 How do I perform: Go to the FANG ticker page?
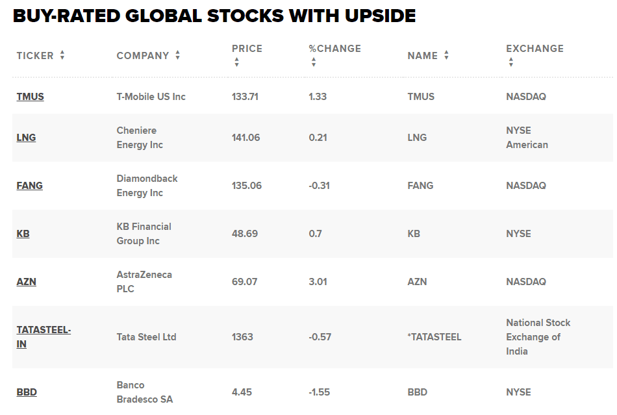tap(30, 186)
